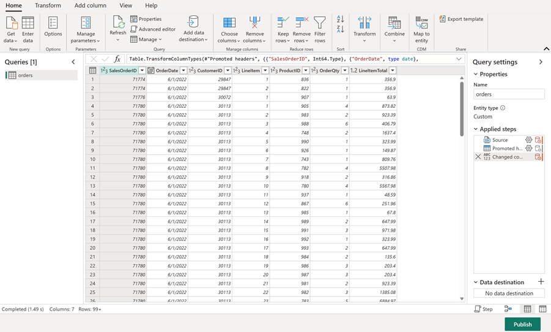Click the Publish button
Screen dimensions: 551x332
tap(522, 324)
